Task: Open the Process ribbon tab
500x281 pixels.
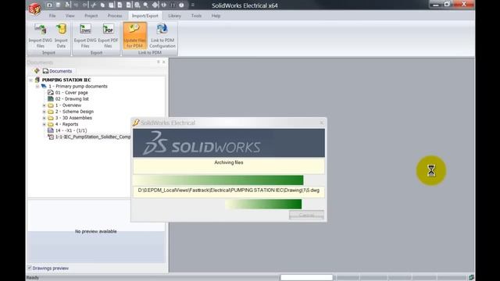Action: [x=115, y=16]
